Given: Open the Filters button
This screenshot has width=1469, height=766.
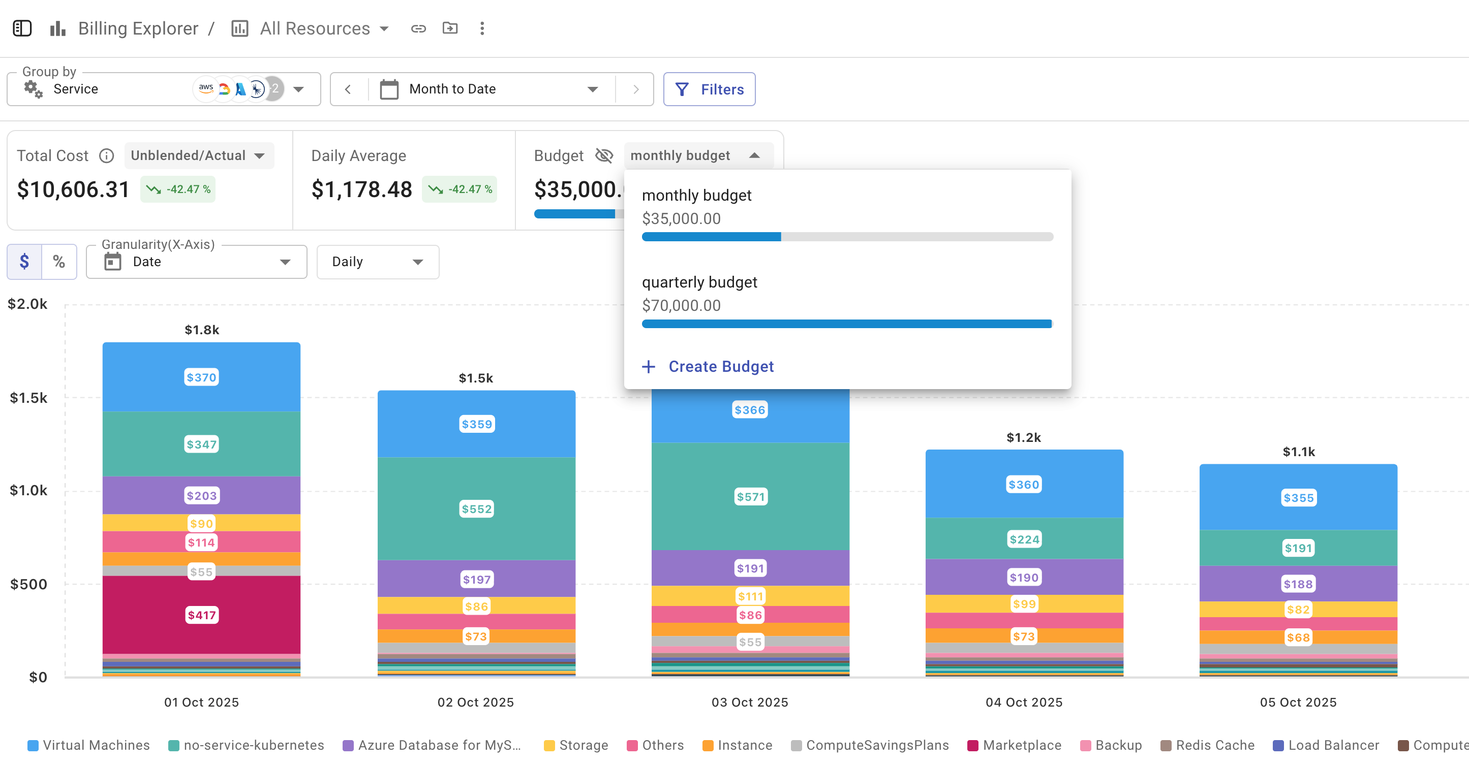Looking at the screenshot, I should pos(709,89).
